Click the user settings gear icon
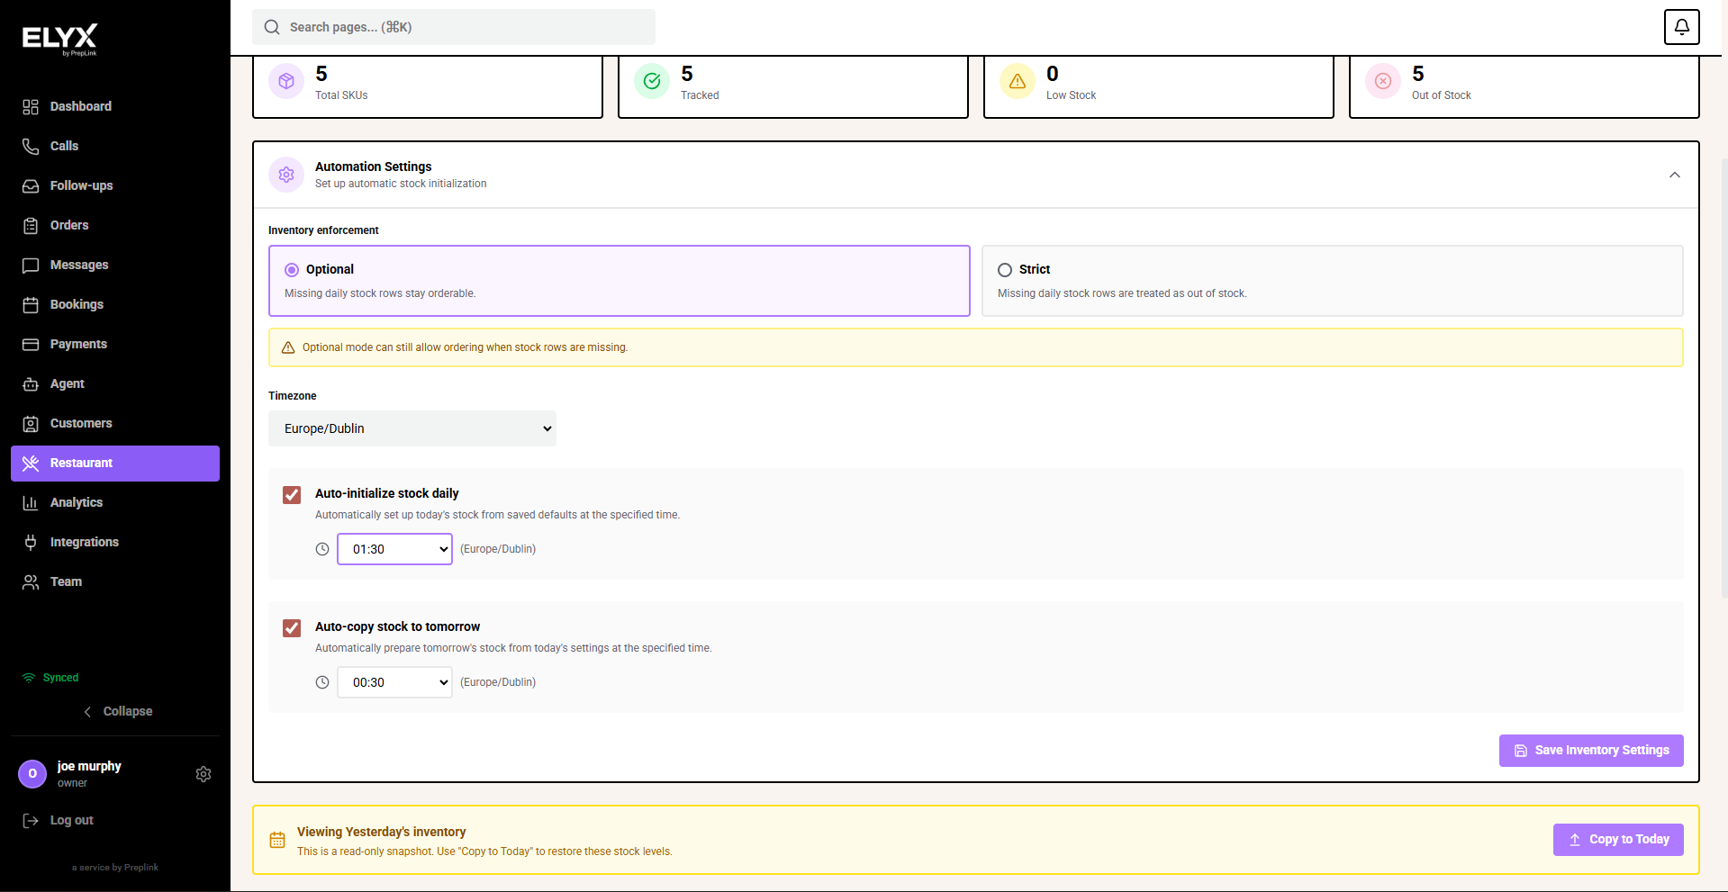The height and width of the screenshot is (892, 1728). (x=204, y=774)
